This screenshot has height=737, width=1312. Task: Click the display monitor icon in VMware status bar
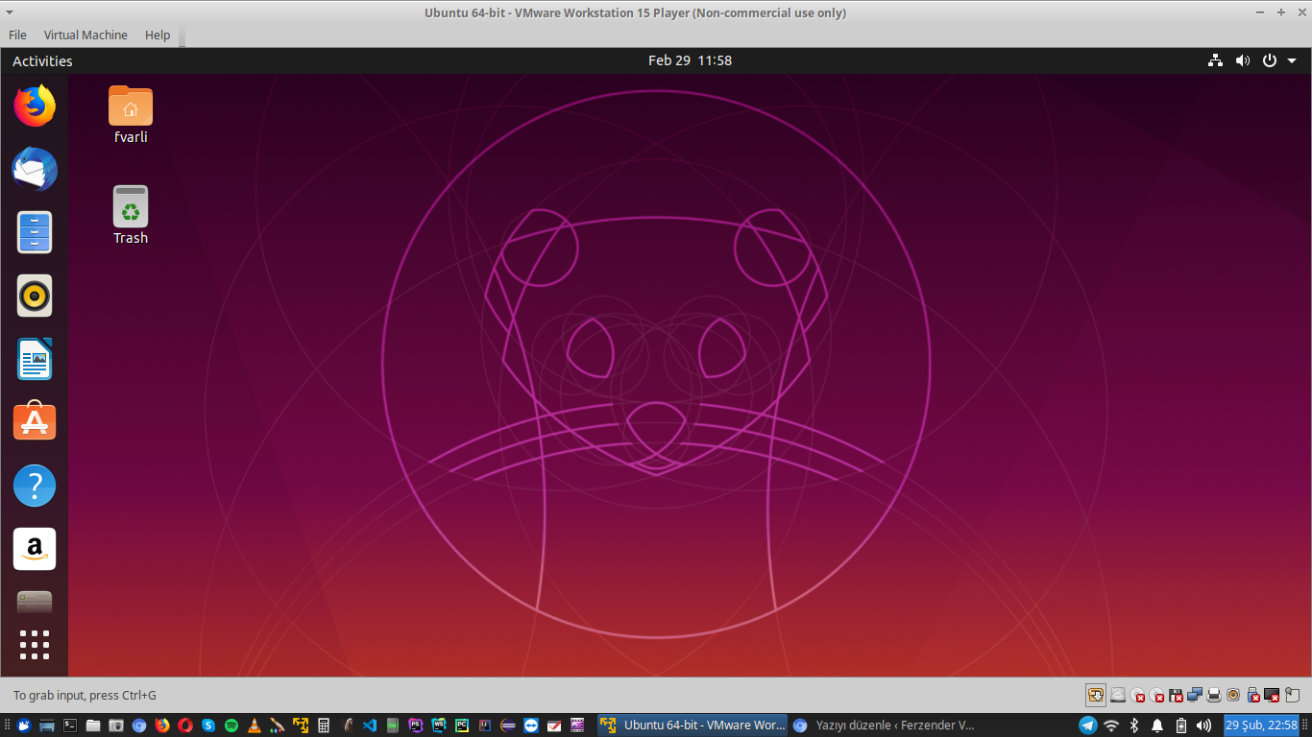click(1272, 695)
